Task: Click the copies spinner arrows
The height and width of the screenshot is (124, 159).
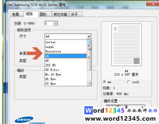Action: click(55, 23)
